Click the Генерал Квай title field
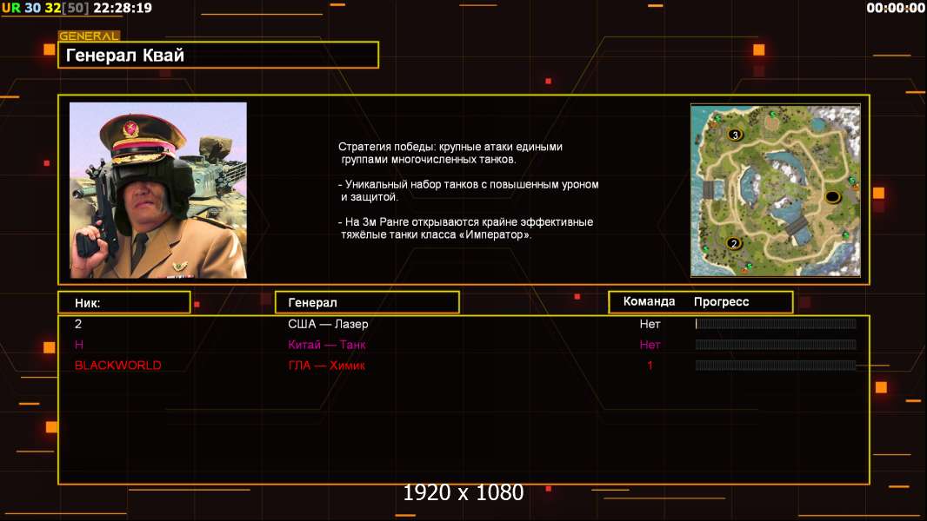Viewport: 927px width, 521px height. [x=218, y=56]
